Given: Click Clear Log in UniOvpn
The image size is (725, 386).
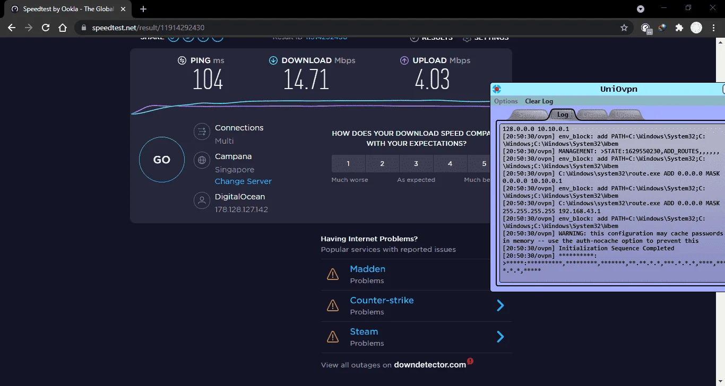Looking at the screenshot, I should [x=539, y=101].
